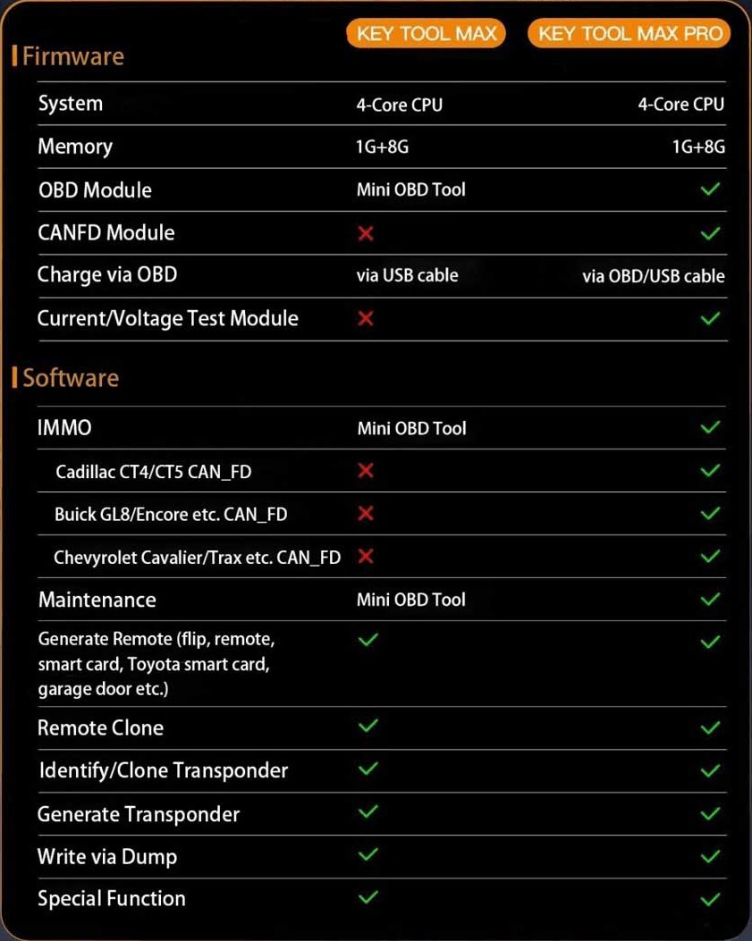The width and height of the screenshot is (752, 941).
Task: Select the Firmware section heading
Action: pyautogui.click(x=72, y=57)
